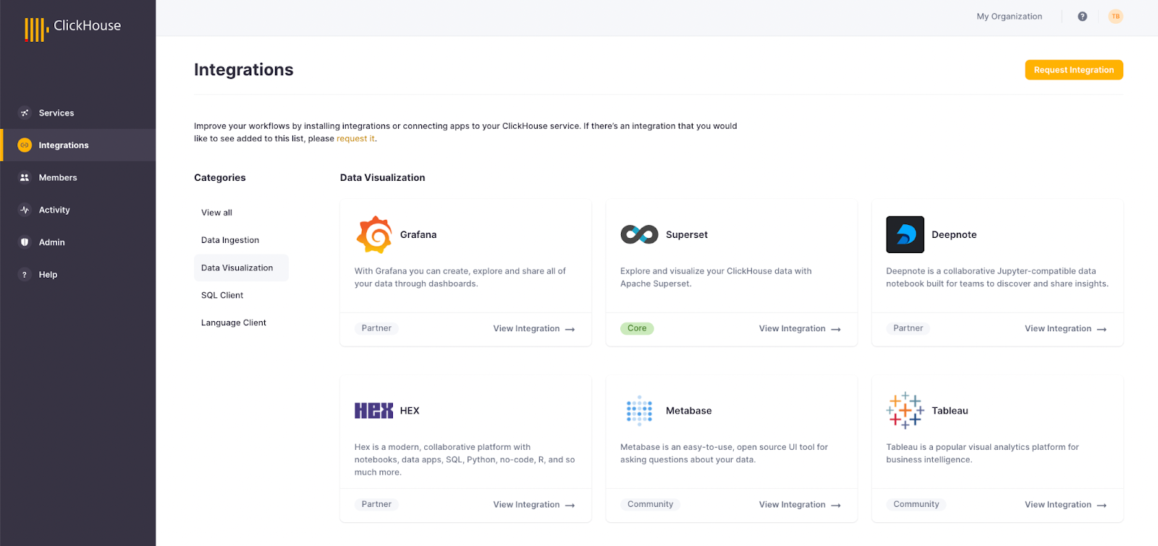Select the Data Ingestion category

click(x=230, y=240)
